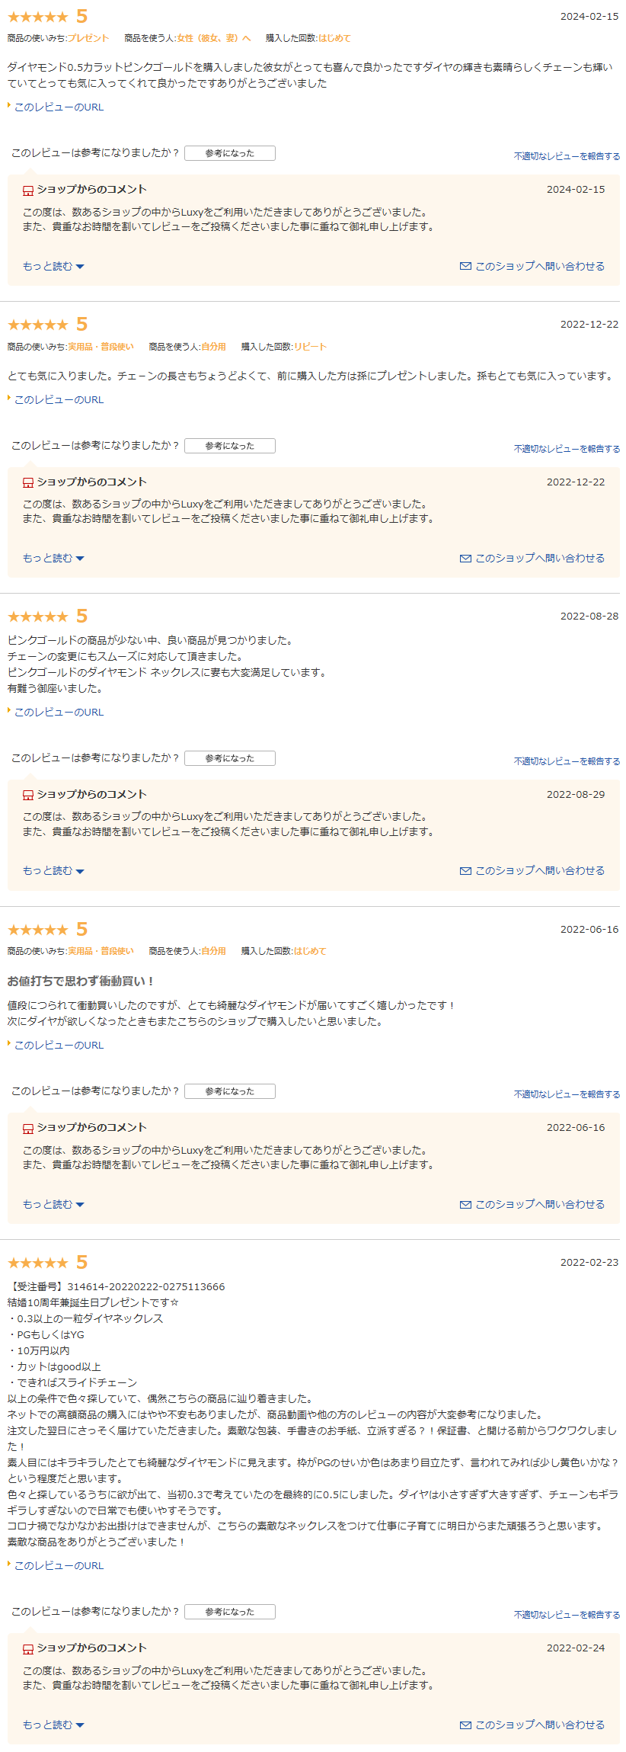Image resolution: width=626 pixels, height=1752 pixels.
Task: Mark the 2024-02-15 review as 参考になった
Action: tap(230, 153)
